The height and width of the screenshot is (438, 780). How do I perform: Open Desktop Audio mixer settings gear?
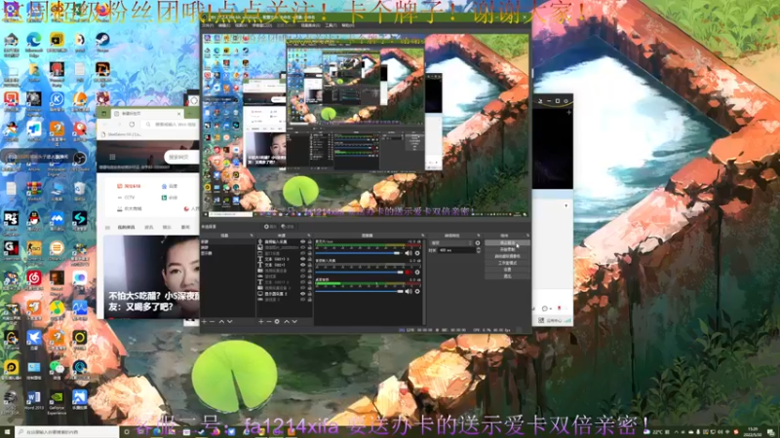(x=417, y=291)
